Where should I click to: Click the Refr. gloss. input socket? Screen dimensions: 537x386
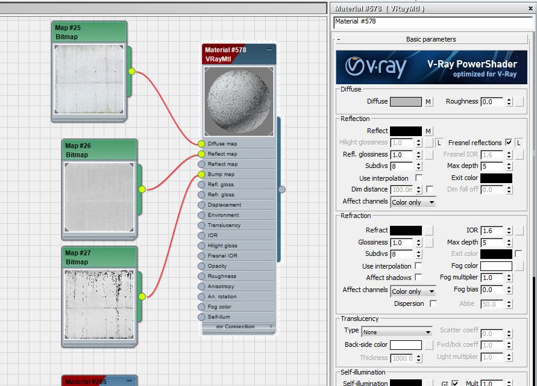(x=201, y=195)
